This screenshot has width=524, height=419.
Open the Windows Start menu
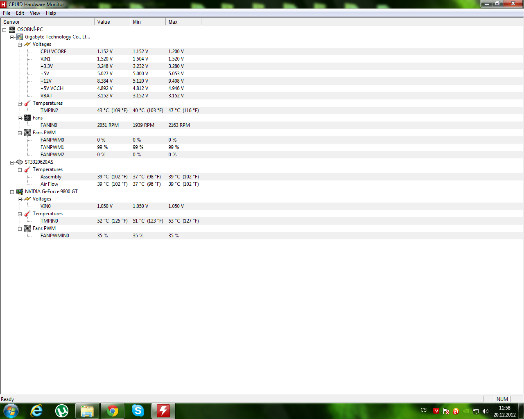pos(11,411)
